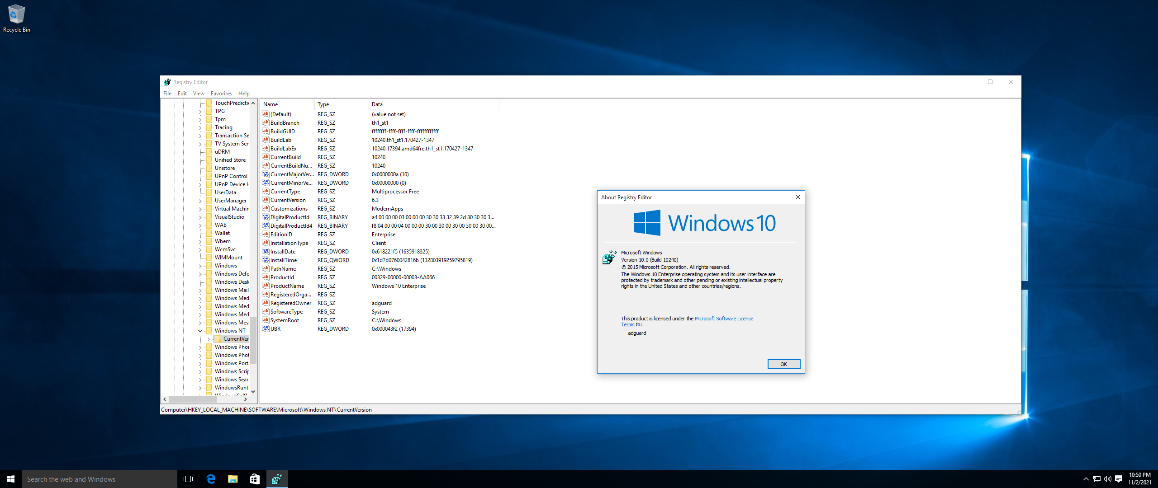Show hidden tray icons chevron
Screen dimensions: 1158x488
click(x=1086, y=479)
